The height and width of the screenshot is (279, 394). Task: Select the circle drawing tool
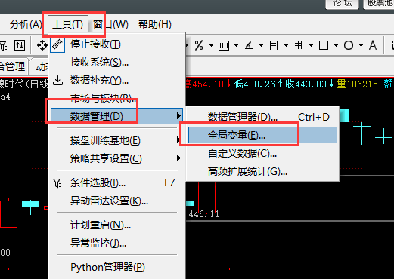pos(349,45)
